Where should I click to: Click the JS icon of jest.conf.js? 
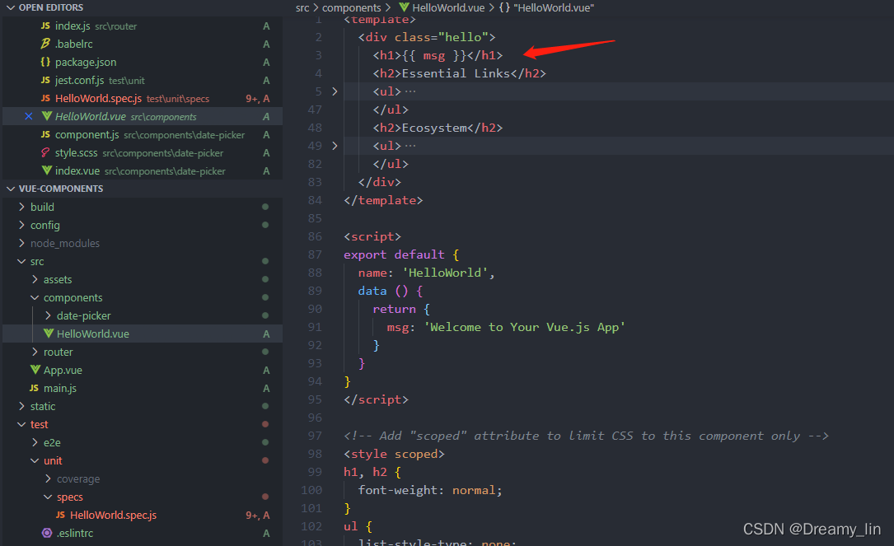point(45,81)
